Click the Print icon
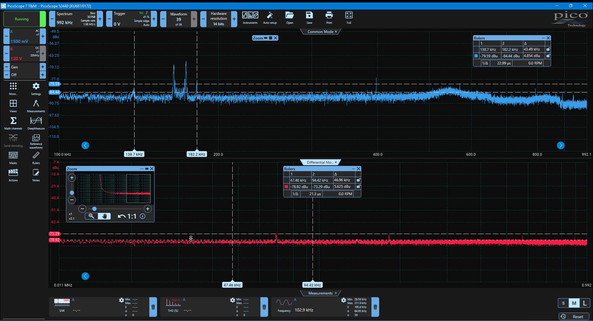This screenshot has width=593, height=321. click(x=329, y=18)
